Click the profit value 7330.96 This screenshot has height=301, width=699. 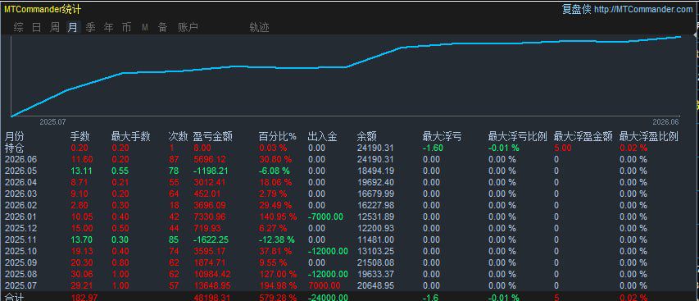[x=210, y=217]
